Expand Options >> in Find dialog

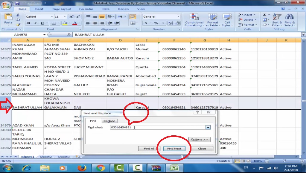pyautogui.click(x=199, y=140)
